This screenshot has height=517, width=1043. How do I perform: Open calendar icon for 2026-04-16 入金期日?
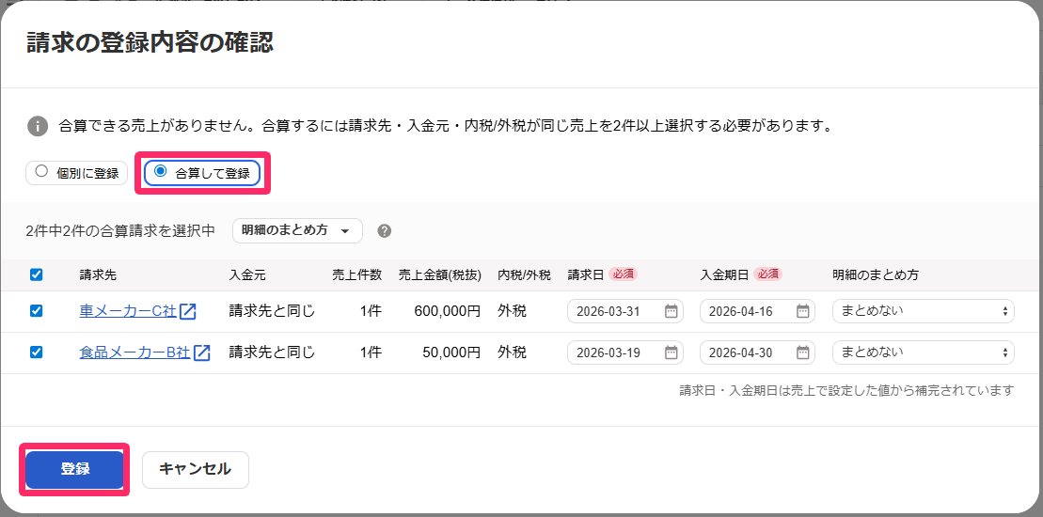point(803,311)
